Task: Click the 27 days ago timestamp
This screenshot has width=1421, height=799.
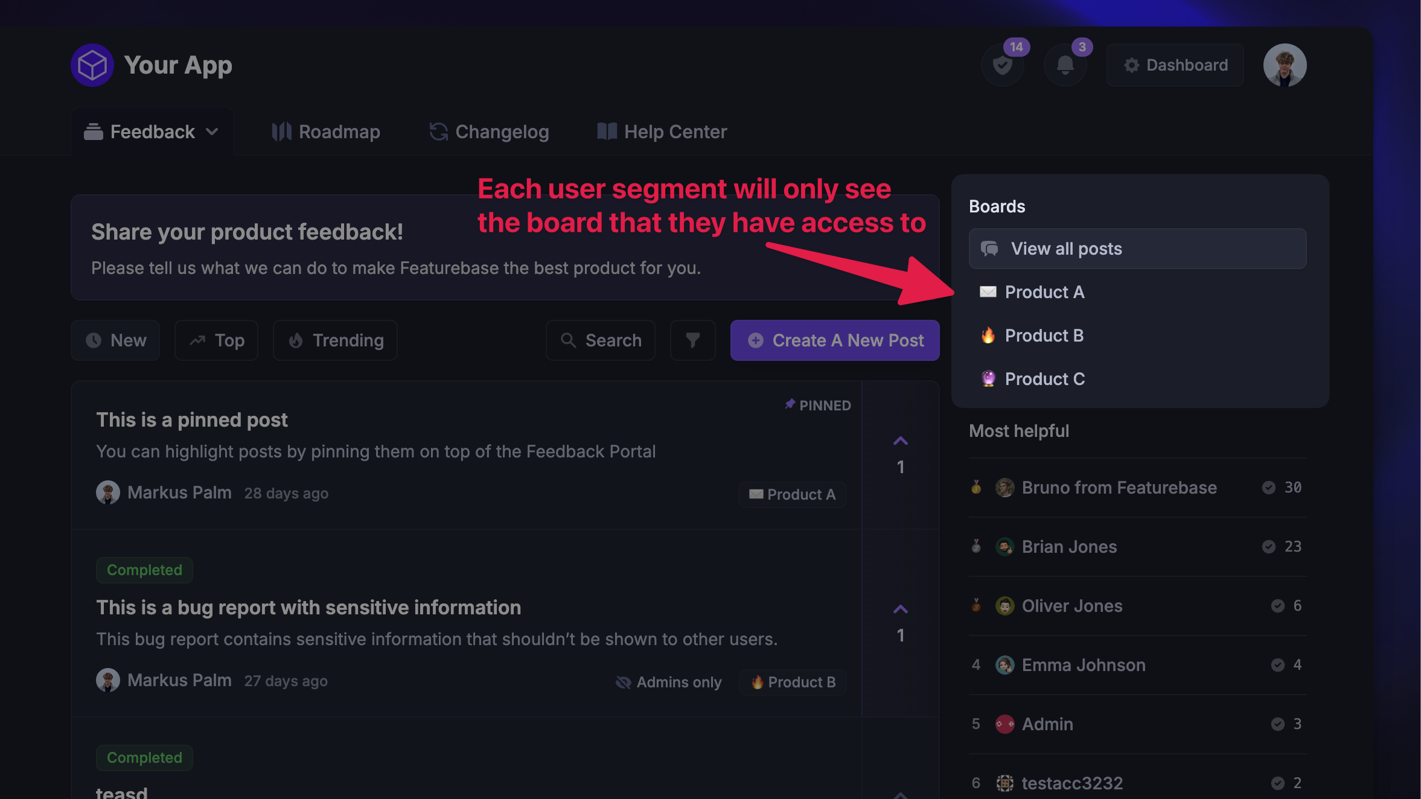Action: [286, 681]
